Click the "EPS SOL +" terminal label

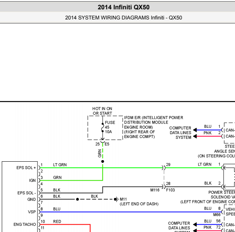[x=26, y=167]
